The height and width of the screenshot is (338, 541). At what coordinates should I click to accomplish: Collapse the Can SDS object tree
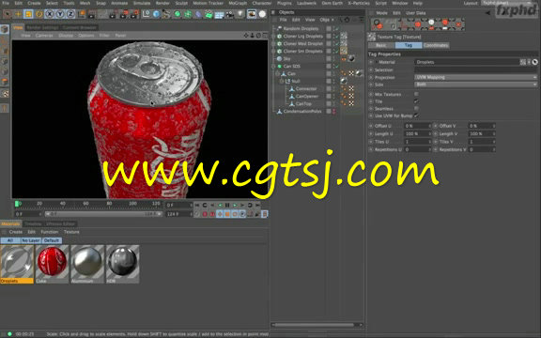point(274,66)
